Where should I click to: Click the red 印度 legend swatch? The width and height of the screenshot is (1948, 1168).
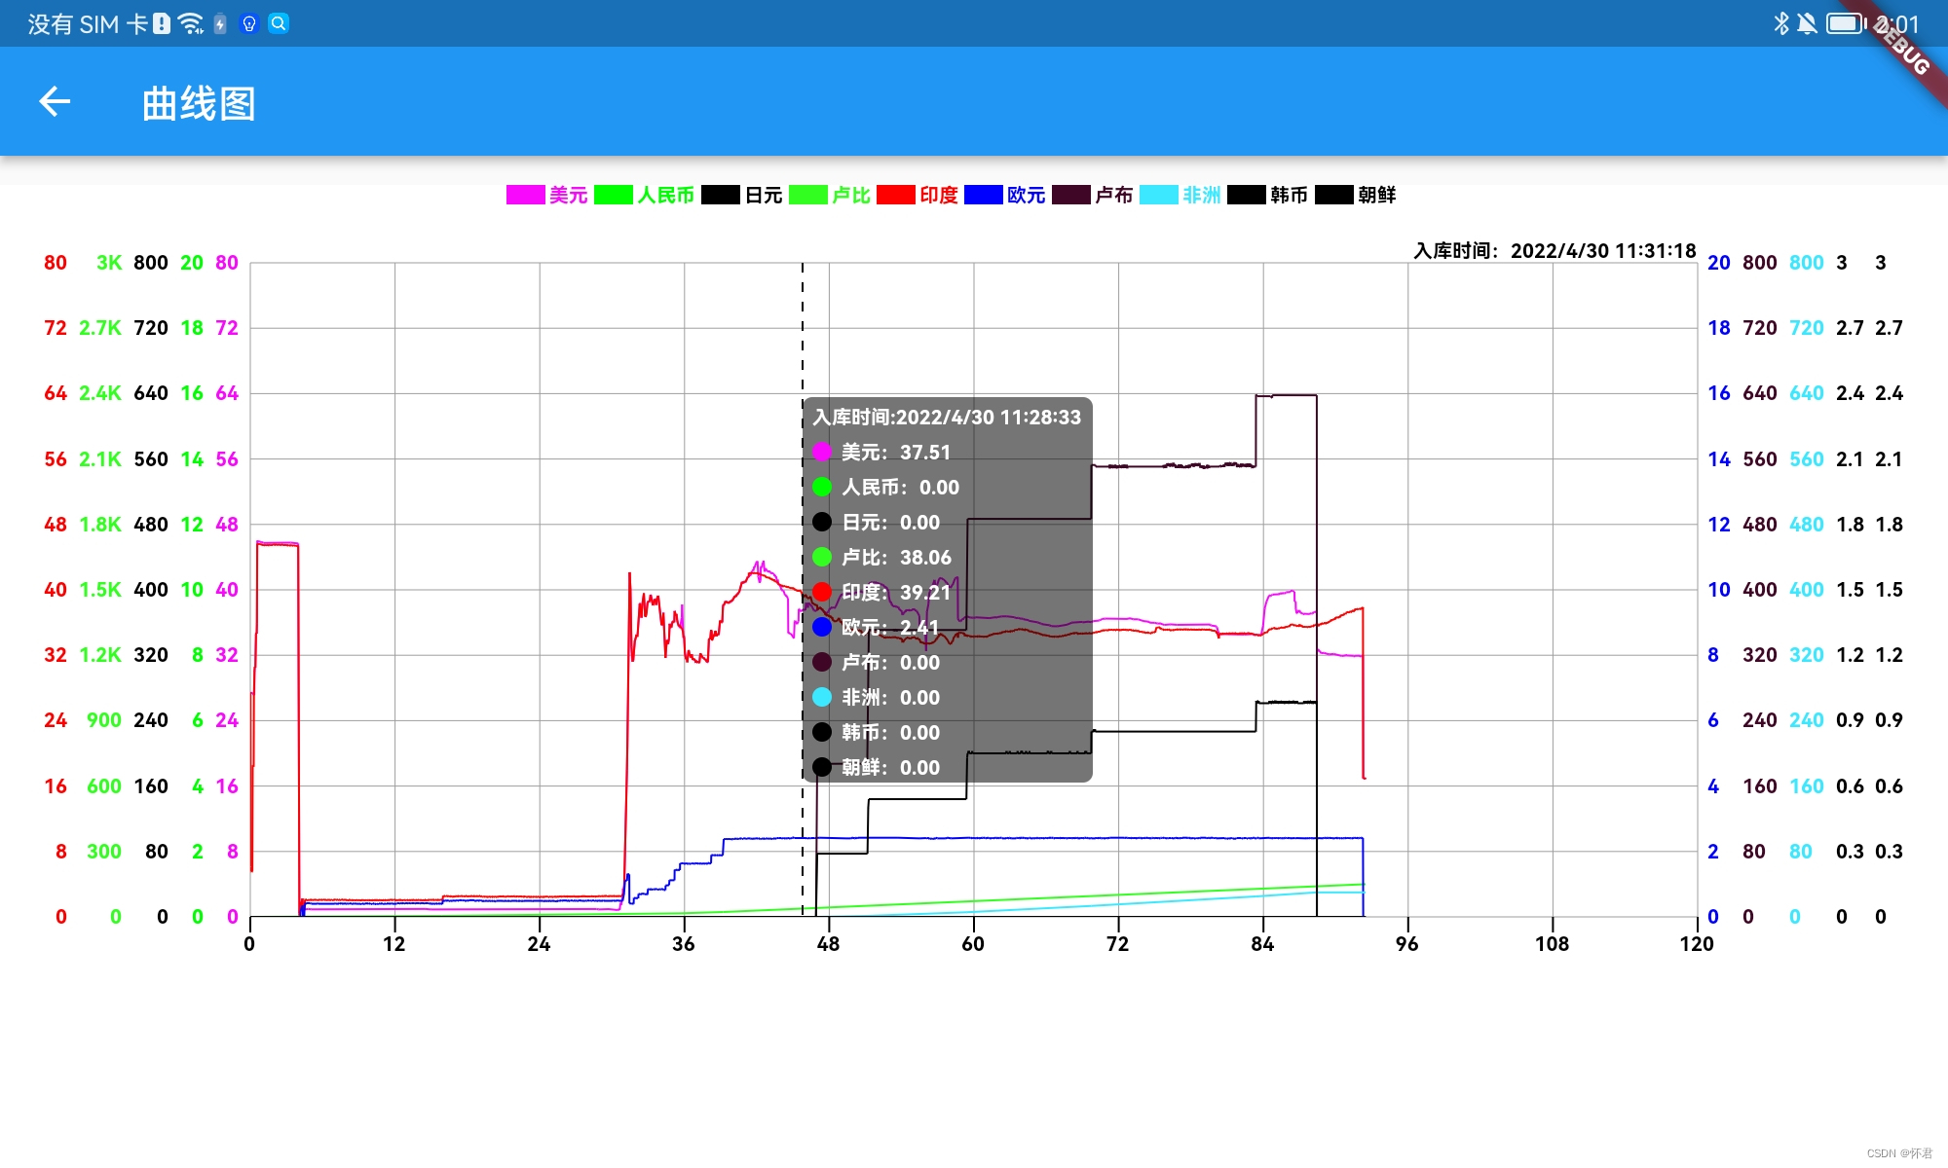tap(895, 195)
